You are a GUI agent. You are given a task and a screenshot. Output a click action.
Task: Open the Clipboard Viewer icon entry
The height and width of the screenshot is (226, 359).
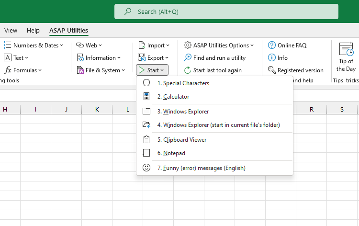click(146, 140)
